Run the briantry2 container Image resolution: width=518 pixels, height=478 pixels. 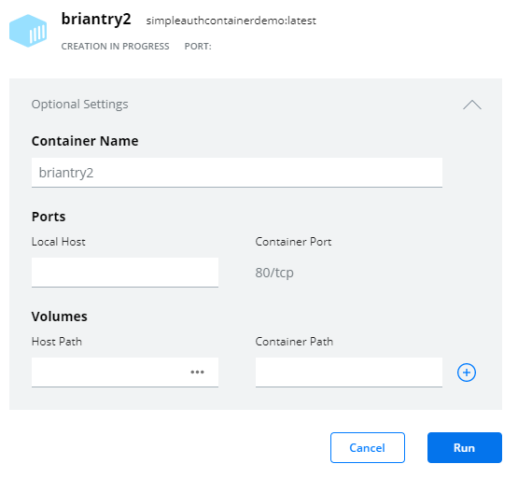pyautogui.click(x=465, y=447)
